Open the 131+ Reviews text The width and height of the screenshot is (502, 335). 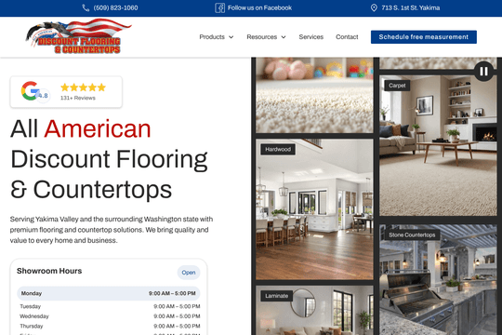78,98
